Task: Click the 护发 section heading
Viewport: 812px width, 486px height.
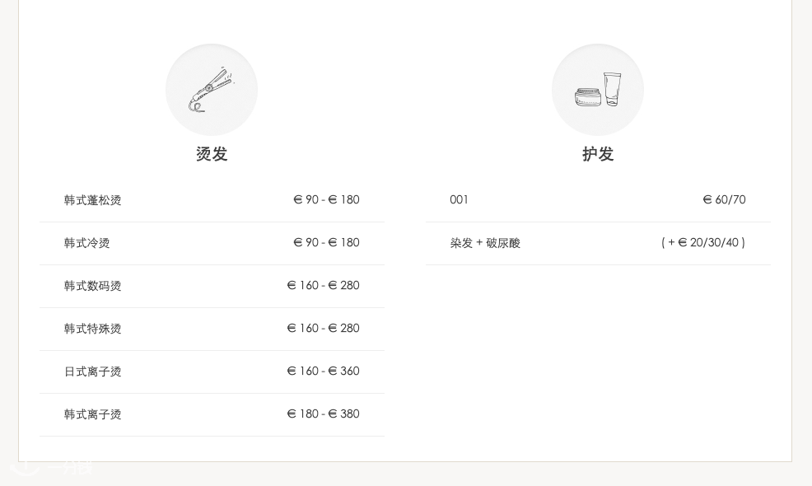Action: point(598,154)
